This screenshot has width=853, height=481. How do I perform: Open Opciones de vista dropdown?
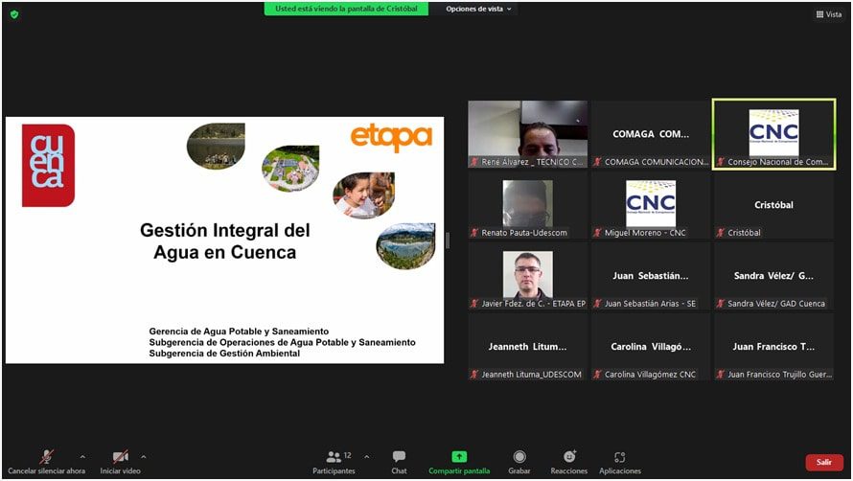[478, 9]
